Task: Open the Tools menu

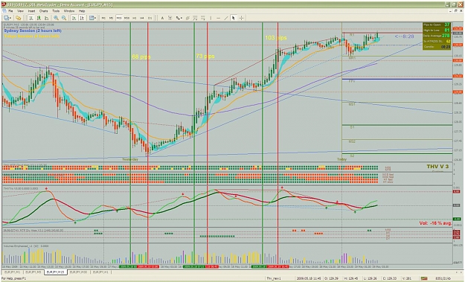Action: point(56,11)
